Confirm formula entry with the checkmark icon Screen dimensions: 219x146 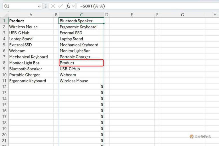[x=60, y=6]
